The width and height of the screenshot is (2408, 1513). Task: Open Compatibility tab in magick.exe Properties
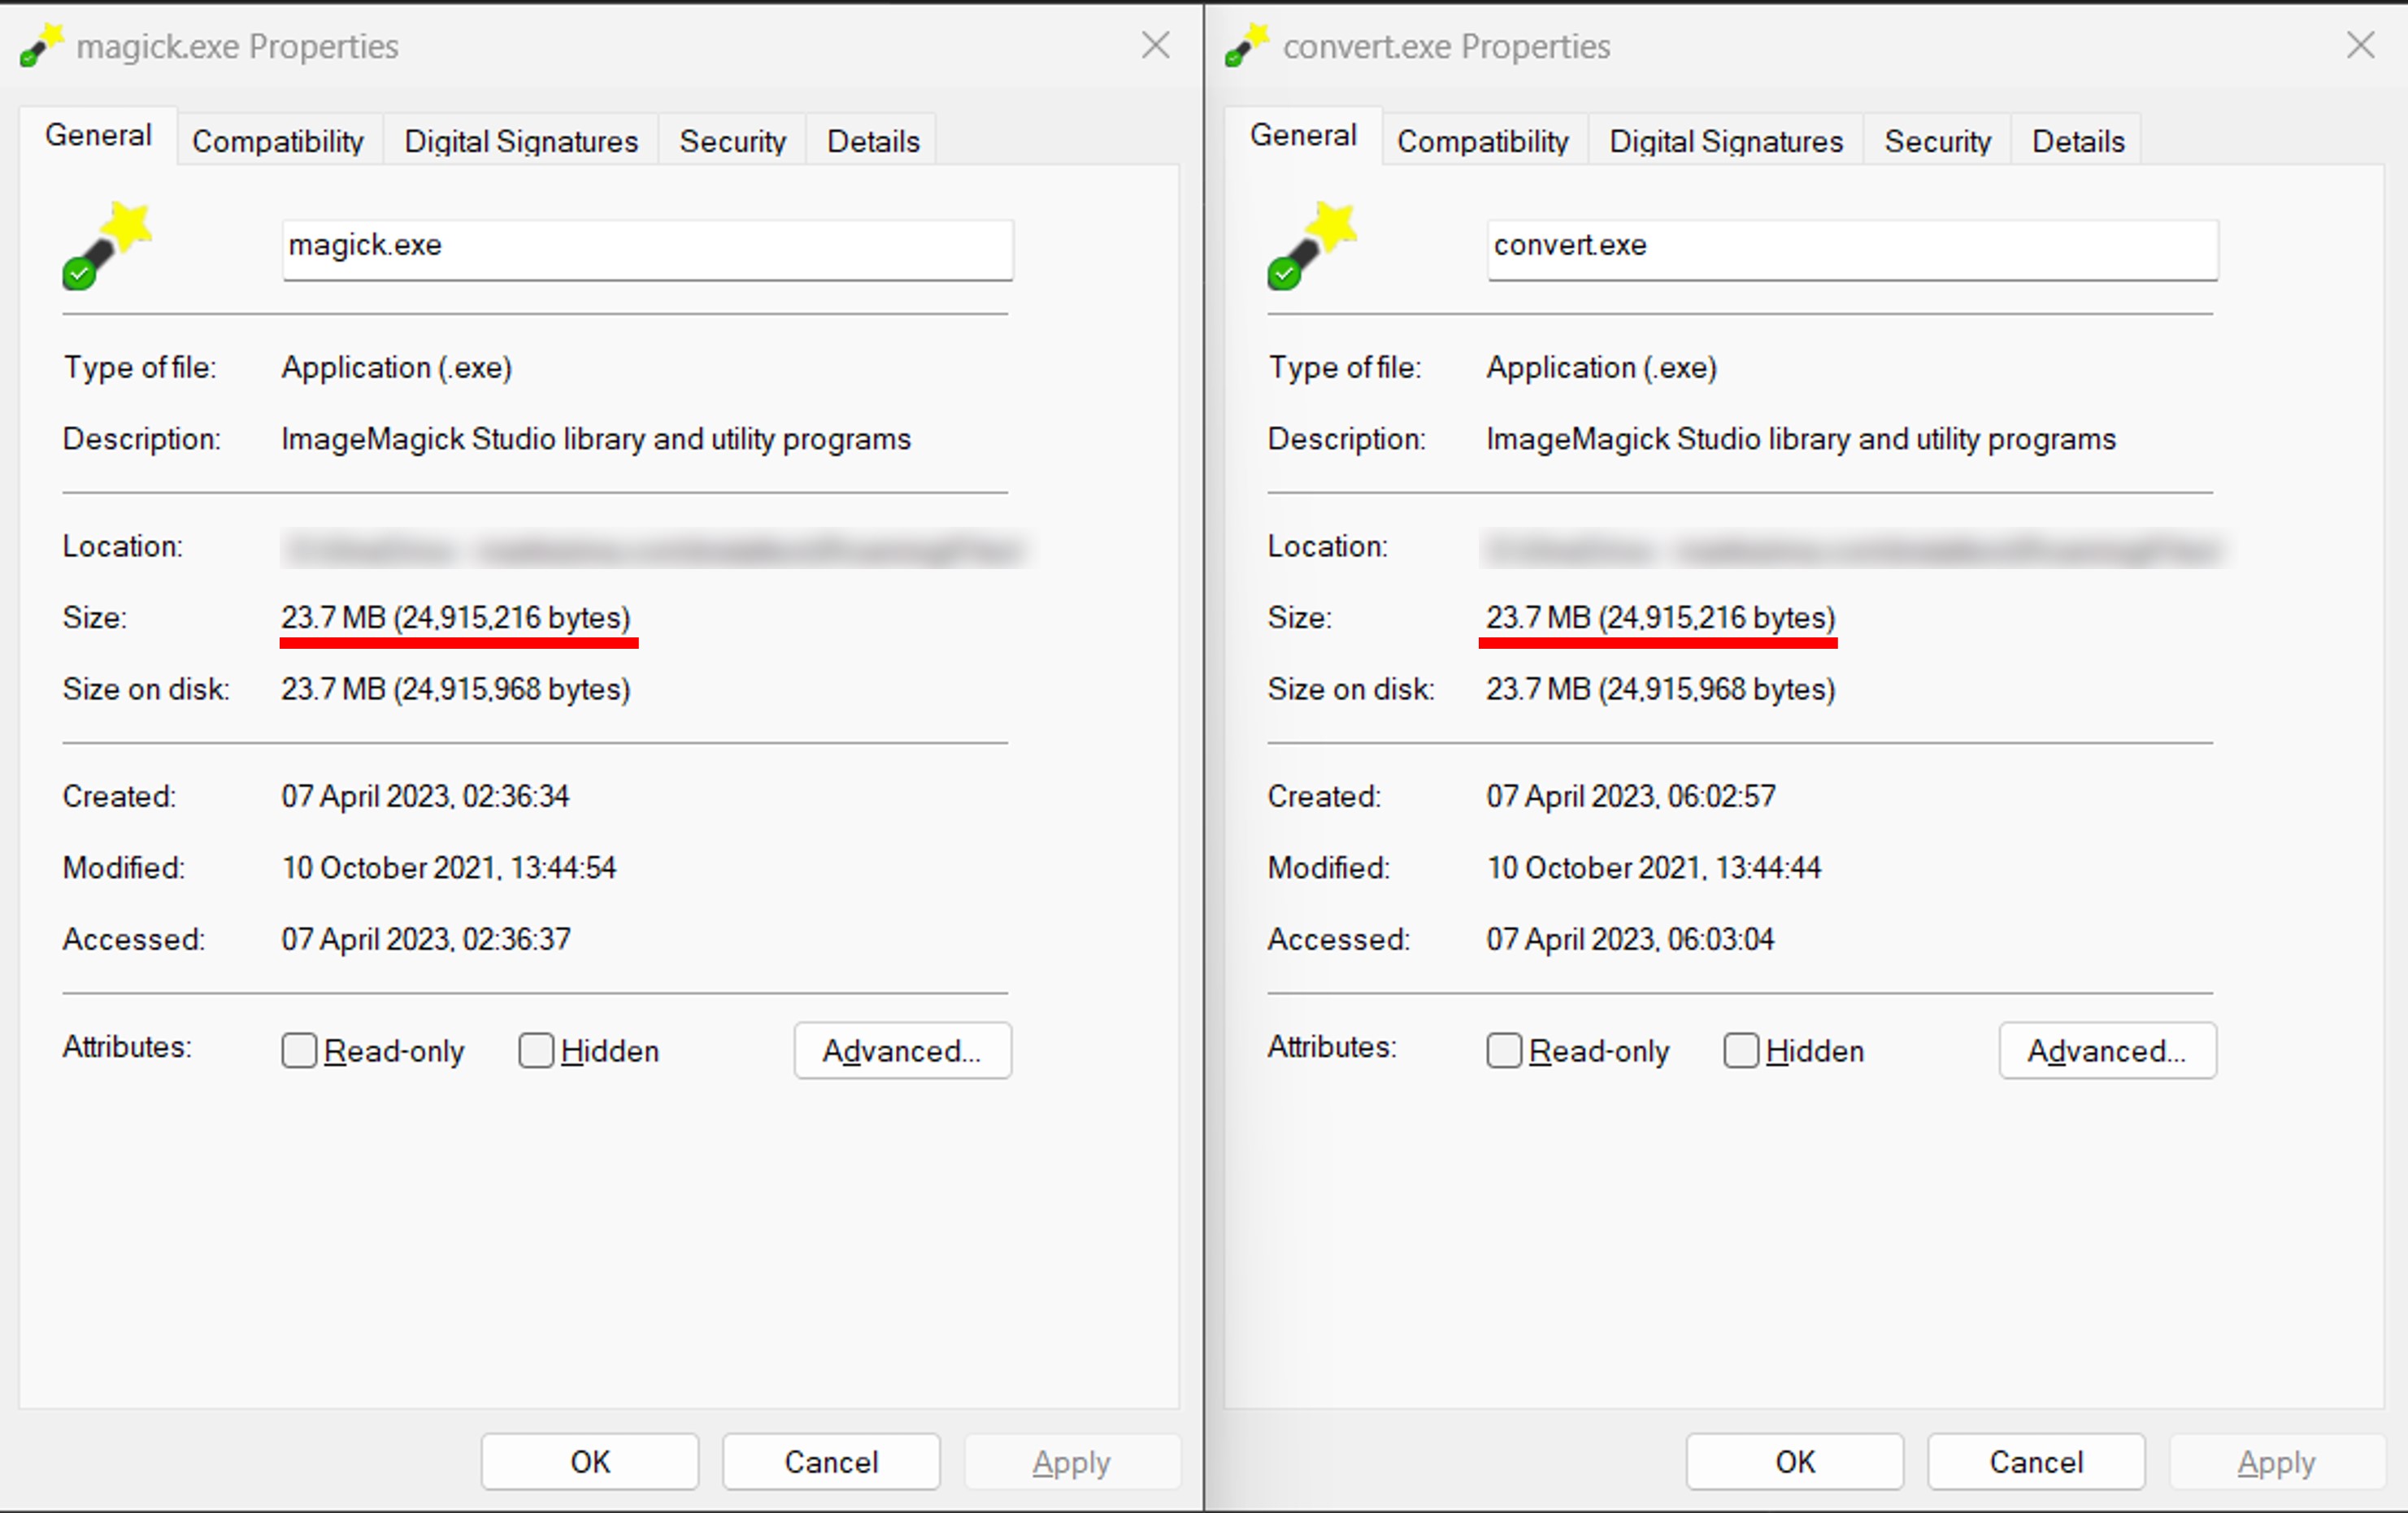pos(278,141)
